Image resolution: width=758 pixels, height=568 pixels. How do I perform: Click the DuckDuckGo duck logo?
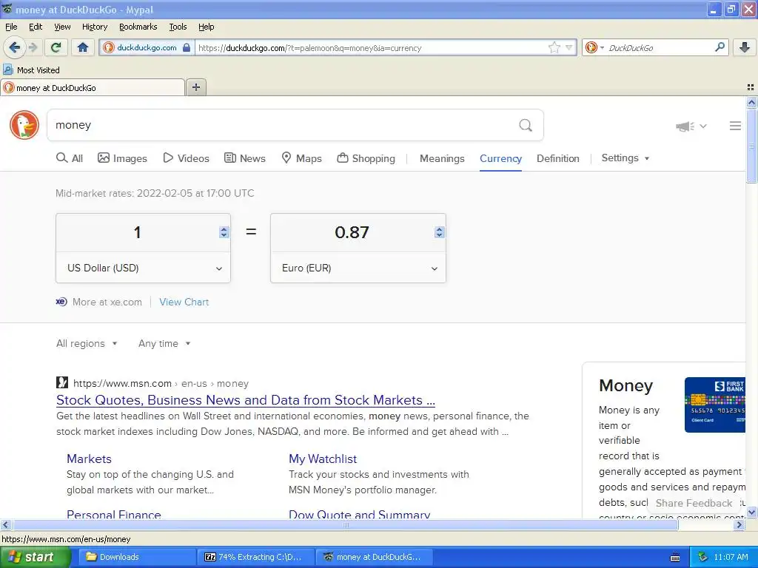pos(24,125)
